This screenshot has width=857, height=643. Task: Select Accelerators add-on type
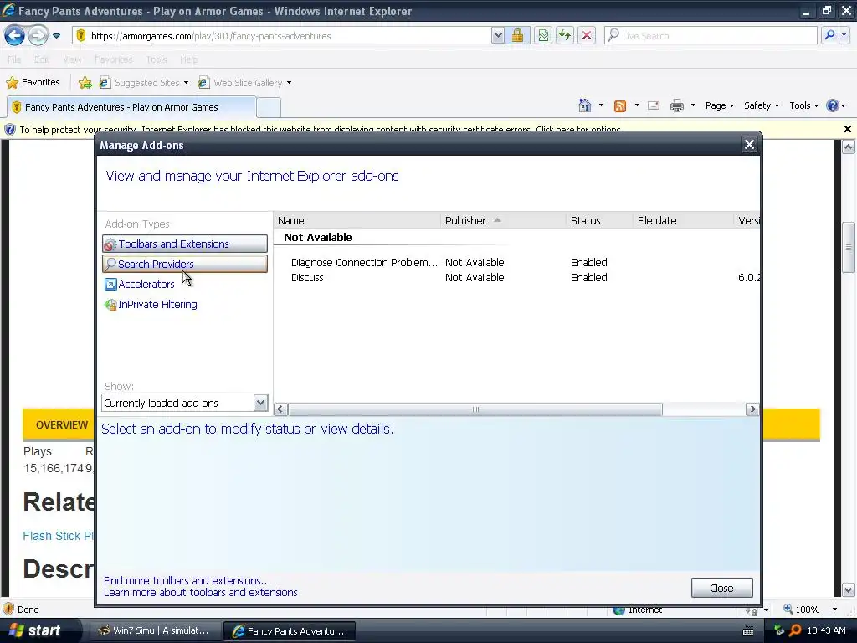coord(140,285)
